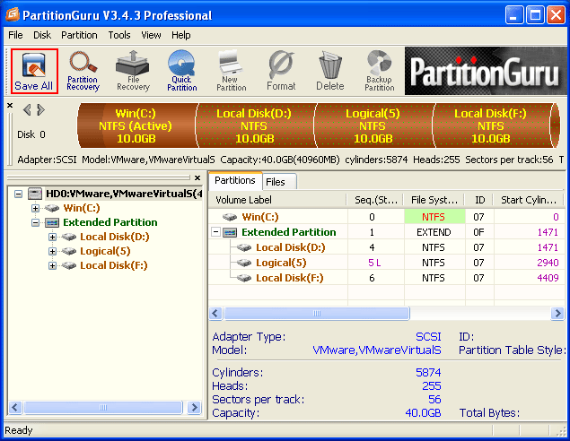Screen dimensions: 570x441
Task: Expand Local Disk(D:) tree node
Action: (x=52, y=237)
